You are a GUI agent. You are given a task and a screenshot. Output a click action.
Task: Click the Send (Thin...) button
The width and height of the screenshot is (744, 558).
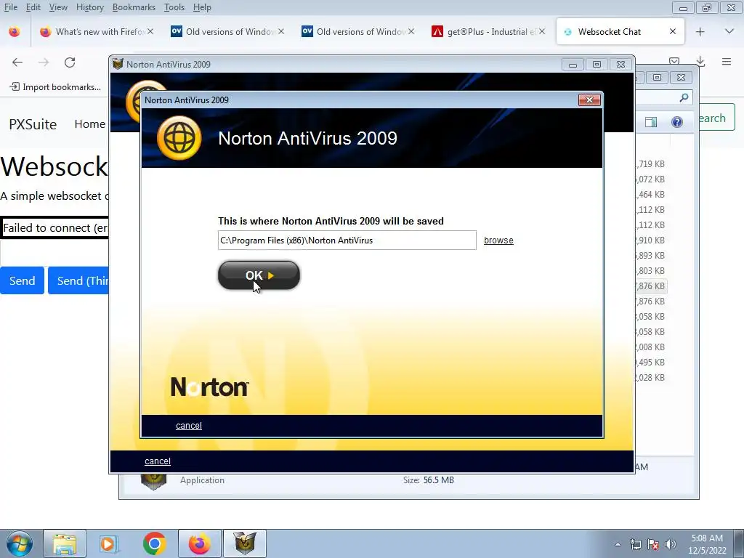pos(78,280)
